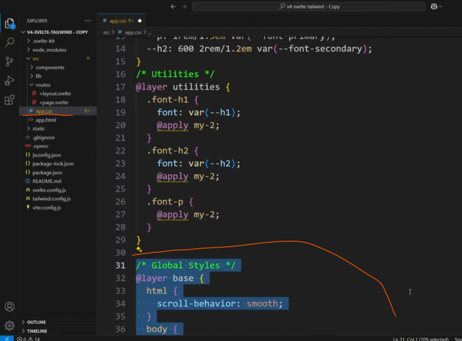The height and width of the screenshot is (341, 462).
Task: Open the Accounts menu icon
Action: coord(9,307)
